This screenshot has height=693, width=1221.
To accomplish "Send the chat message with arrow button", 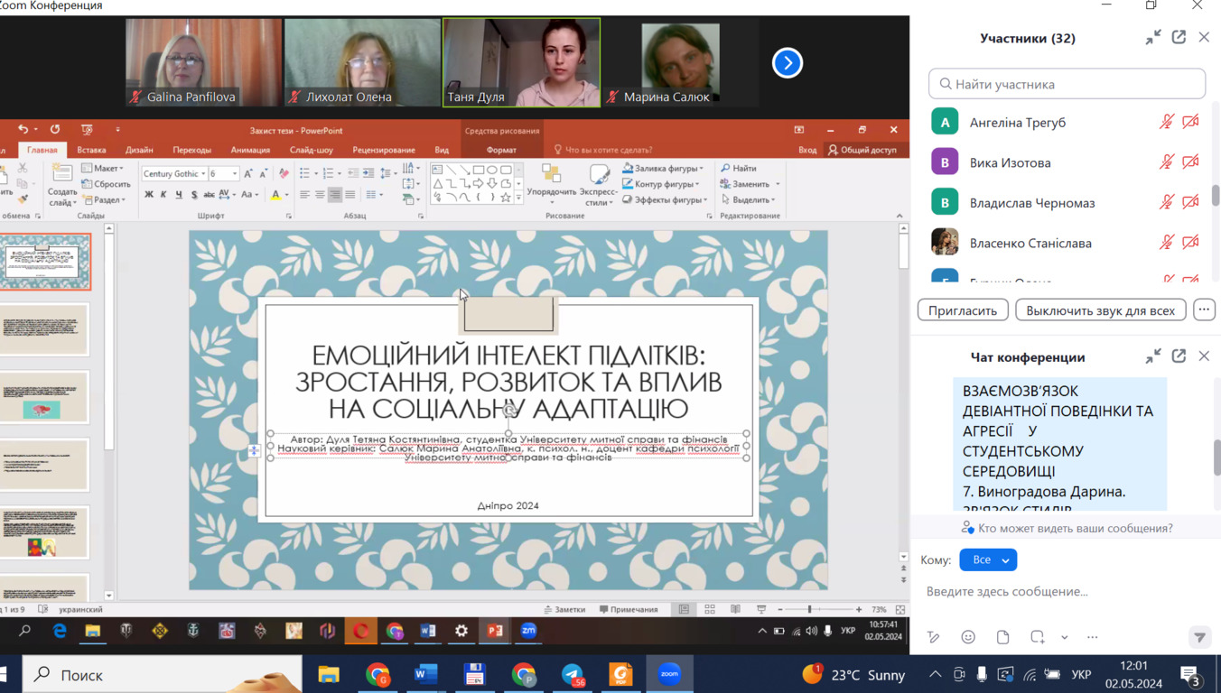I will coord(1199,637).
